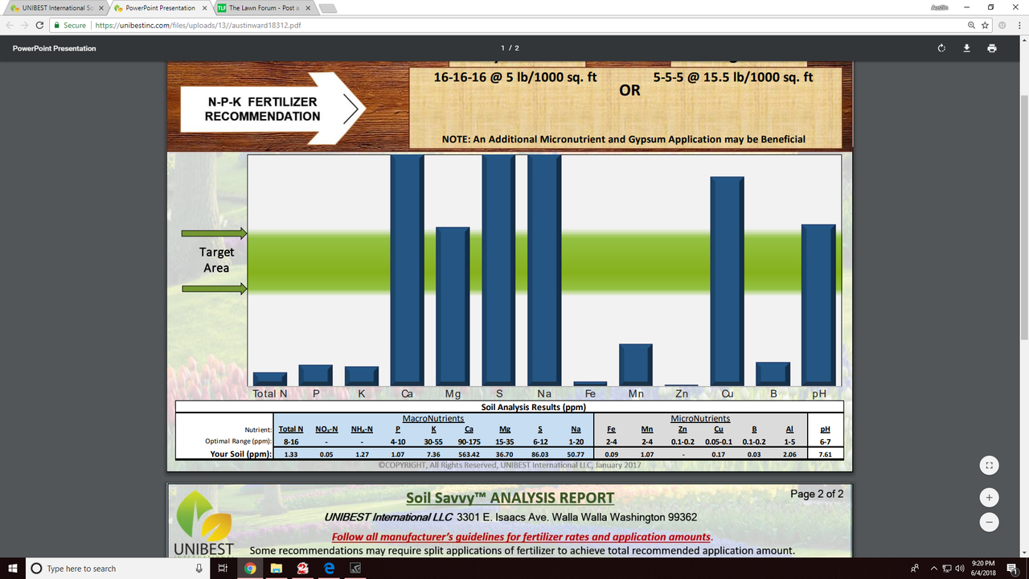Close the UNIBEST International tab
The height and width of the screenshot is (579, 1029).
click(x=100, y=8)
